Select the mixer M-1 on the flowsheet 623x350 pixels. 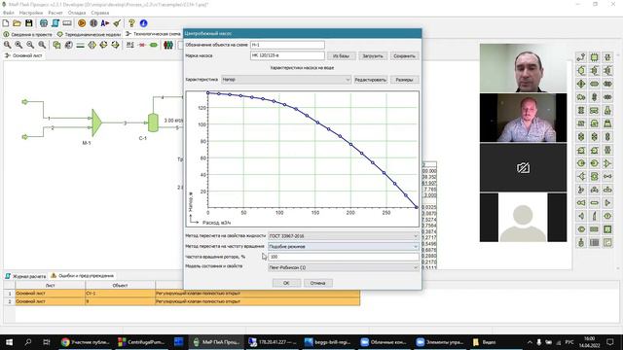click(96, 123)
